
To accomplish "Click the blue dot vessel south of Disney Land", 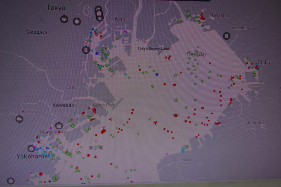I will [157, 74].
